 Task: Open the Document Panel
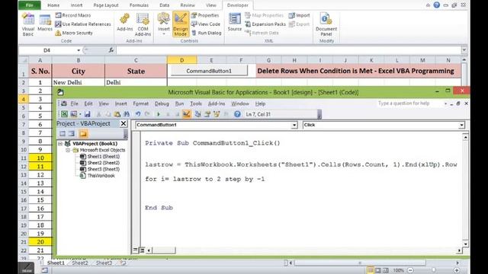coord(326,24)
